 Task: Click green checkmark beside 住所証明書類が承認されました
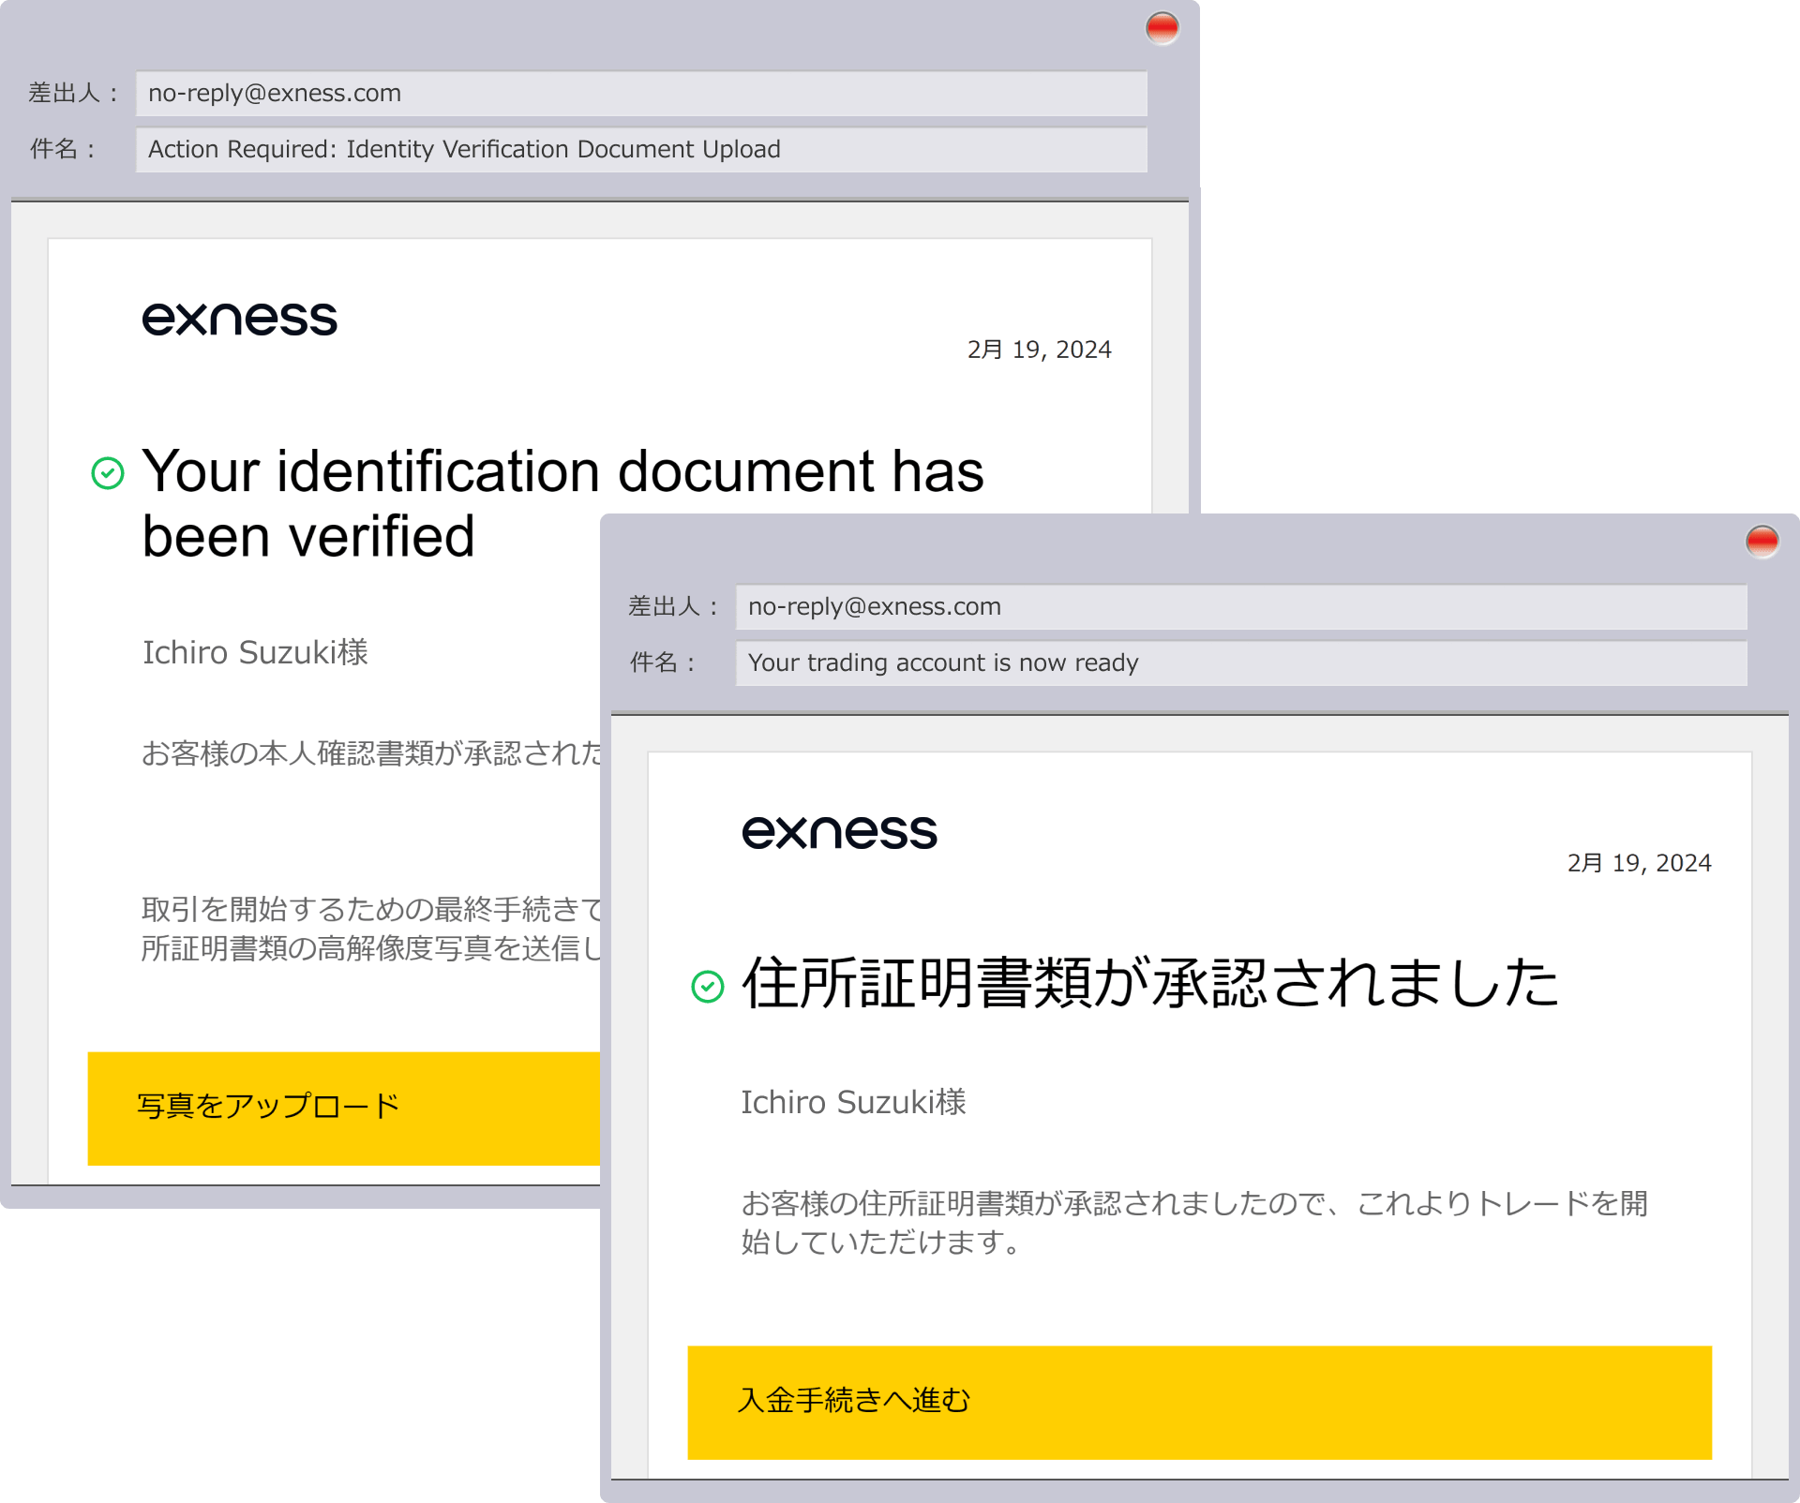click(x=708, y=987)
